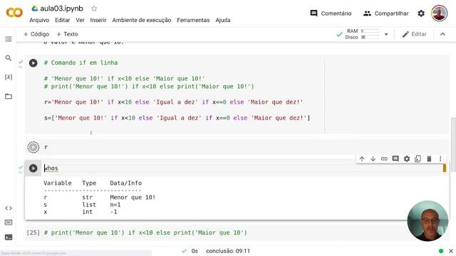
Task: Click the green runtime connection status dot
Action: (441, 251)
